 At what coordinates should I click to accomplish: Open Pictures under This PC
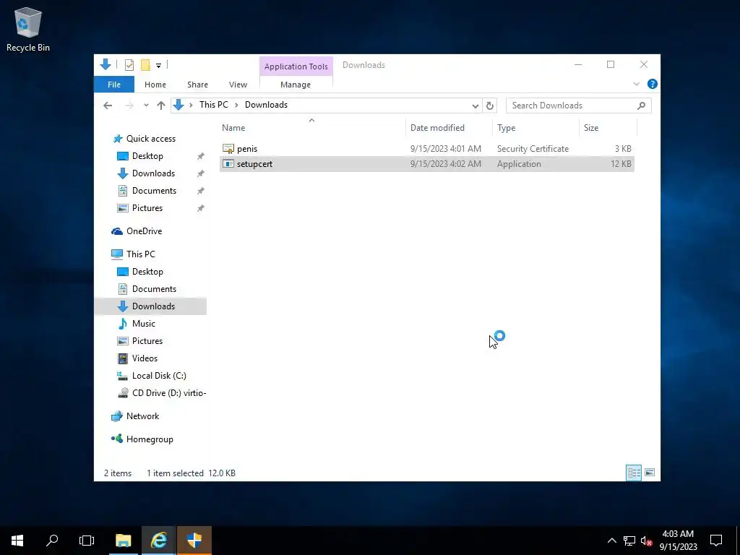(147, 341)
